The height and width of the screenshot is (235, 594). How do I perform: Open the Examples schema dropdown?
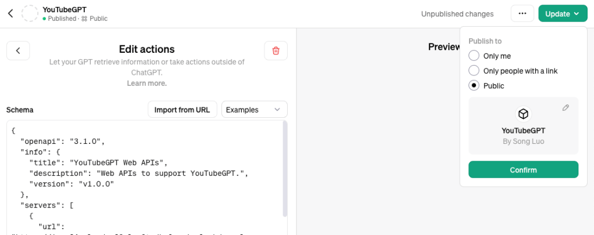coord(254,109)
